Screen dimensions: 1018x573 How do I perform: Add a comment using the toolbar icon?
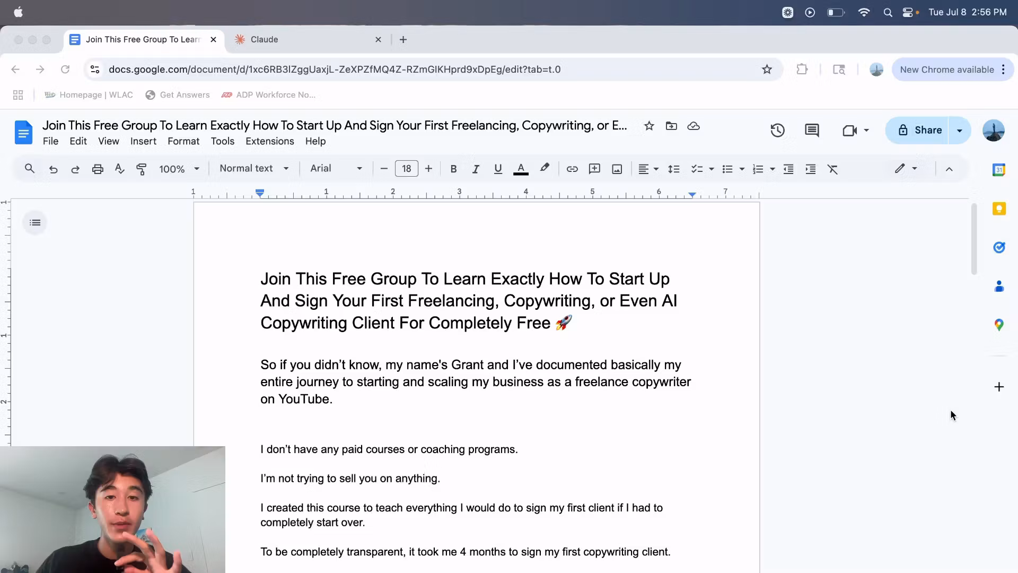click(x=594, y=169)
